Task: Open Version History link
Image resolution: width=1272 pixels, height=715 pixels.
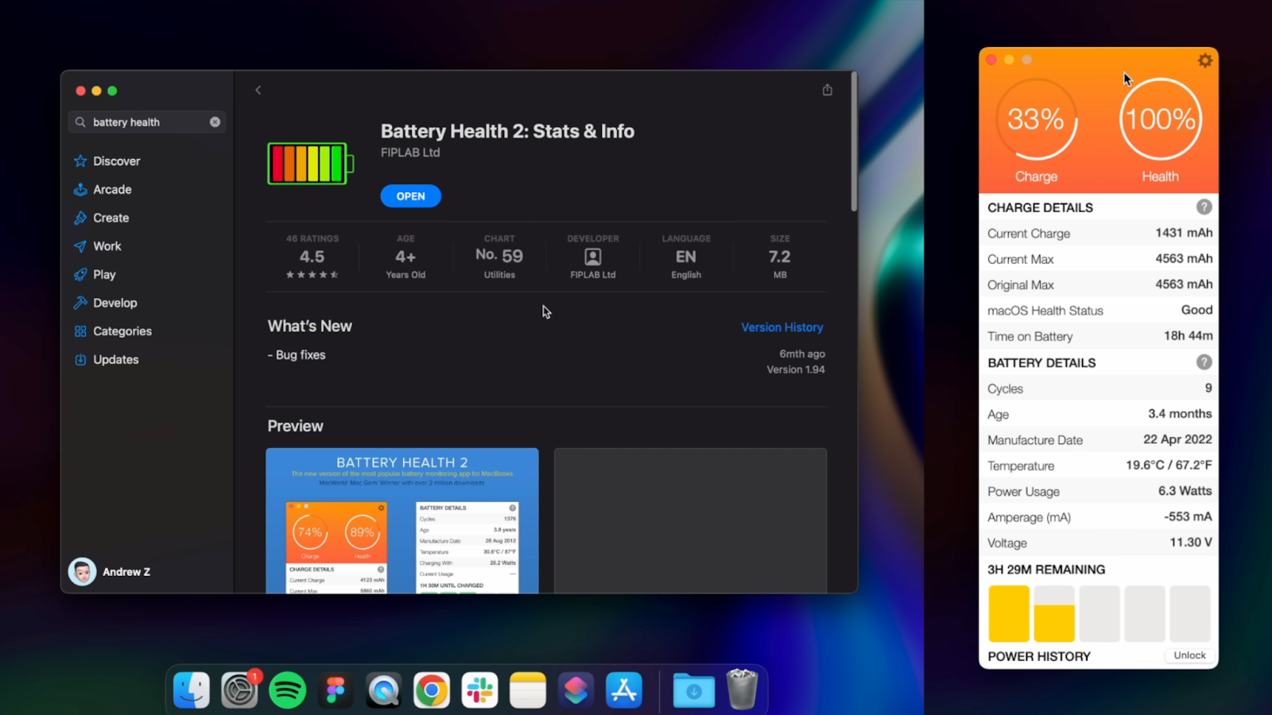Action: pyautogui.click(x=782, y=327)
